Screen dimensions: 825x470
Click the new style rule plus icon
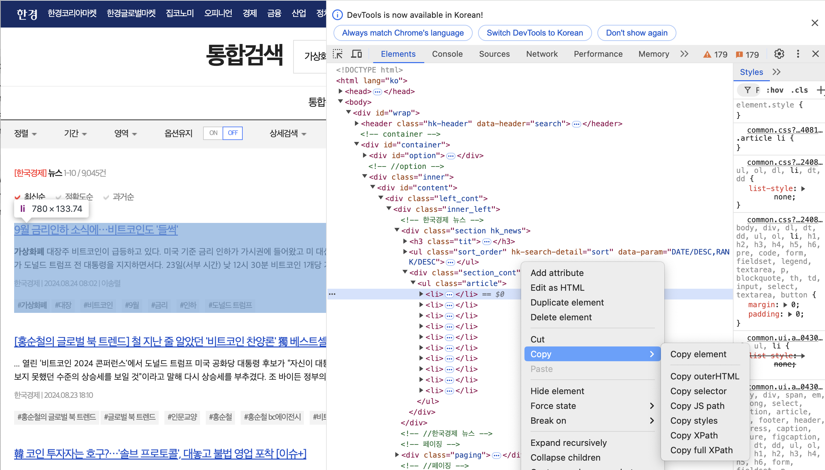click(820, 90)
